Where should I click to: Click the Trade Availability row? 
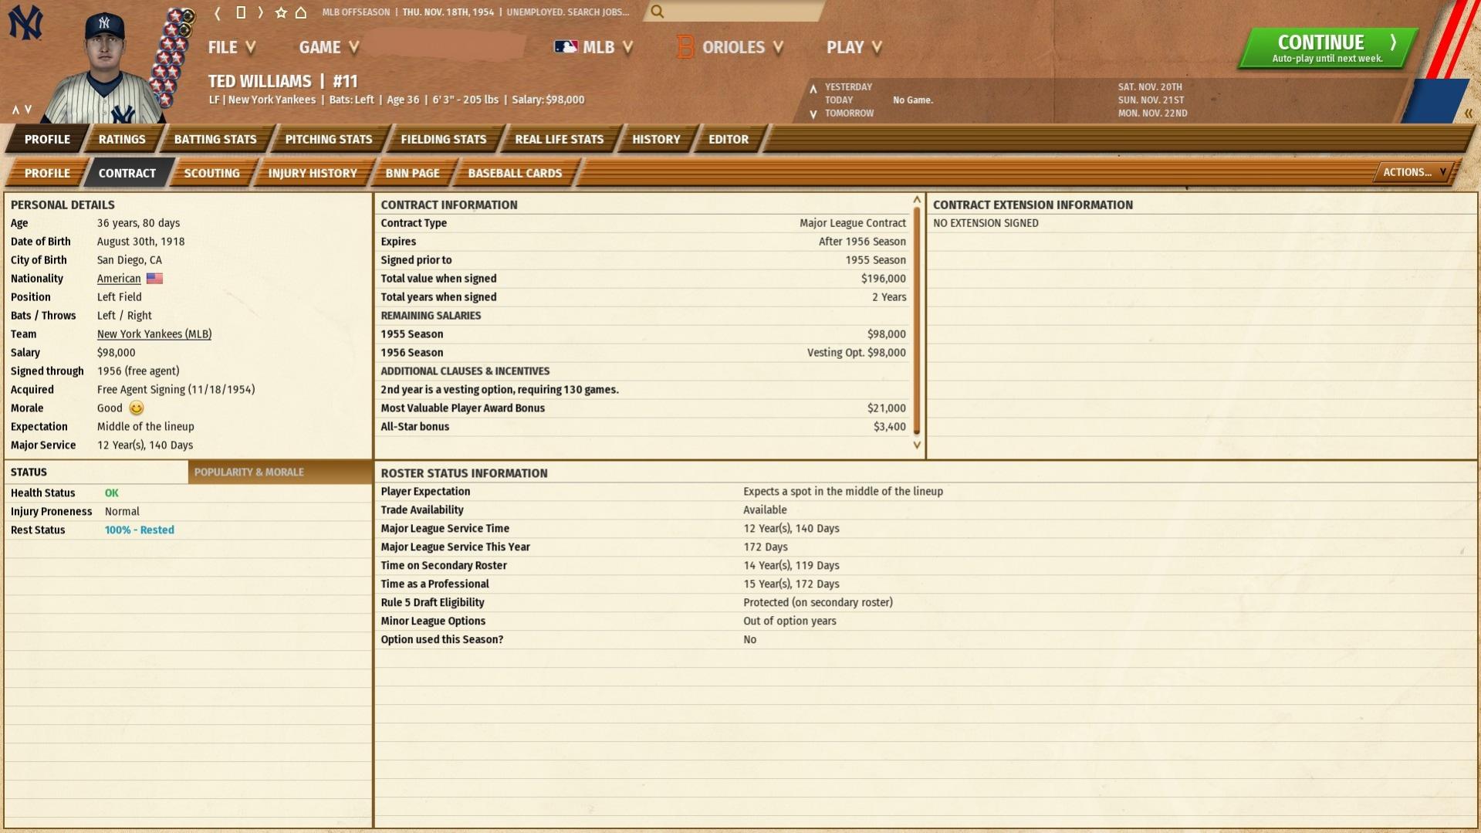[x=925, y=510]
